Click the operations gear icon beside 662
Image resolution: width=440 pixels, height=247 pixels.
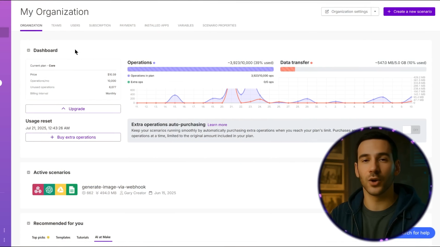pos(84,193)
